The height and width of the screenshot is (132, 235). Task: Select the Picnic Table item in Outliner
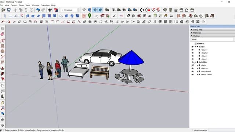(x=206, y=74)
